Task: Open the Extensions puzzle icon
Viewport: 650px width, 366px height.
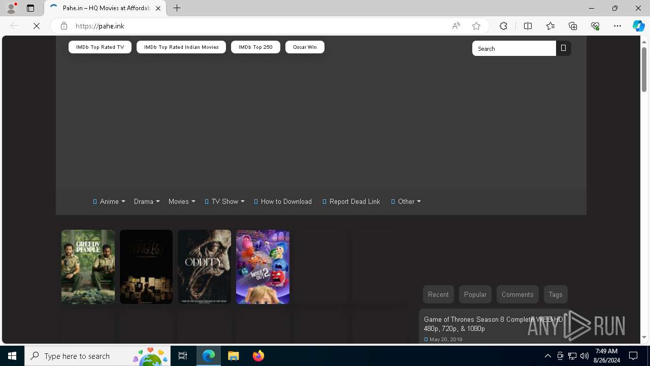Action: (503, 26)
